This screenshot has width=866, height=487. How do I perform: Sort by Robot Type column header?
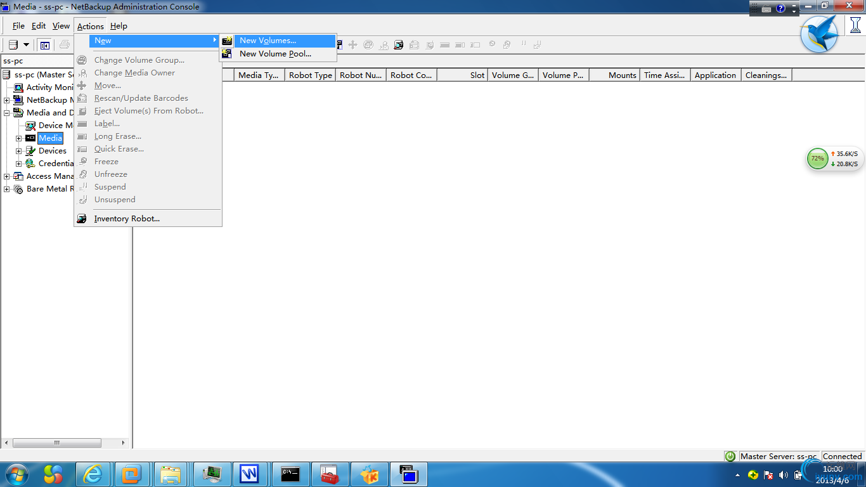click(x=310, y=75)
